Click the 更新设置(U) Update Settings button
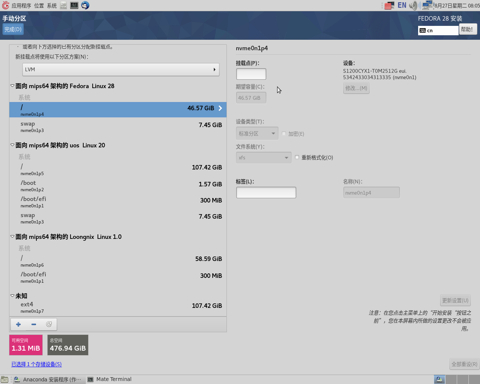 pos(455,300)
